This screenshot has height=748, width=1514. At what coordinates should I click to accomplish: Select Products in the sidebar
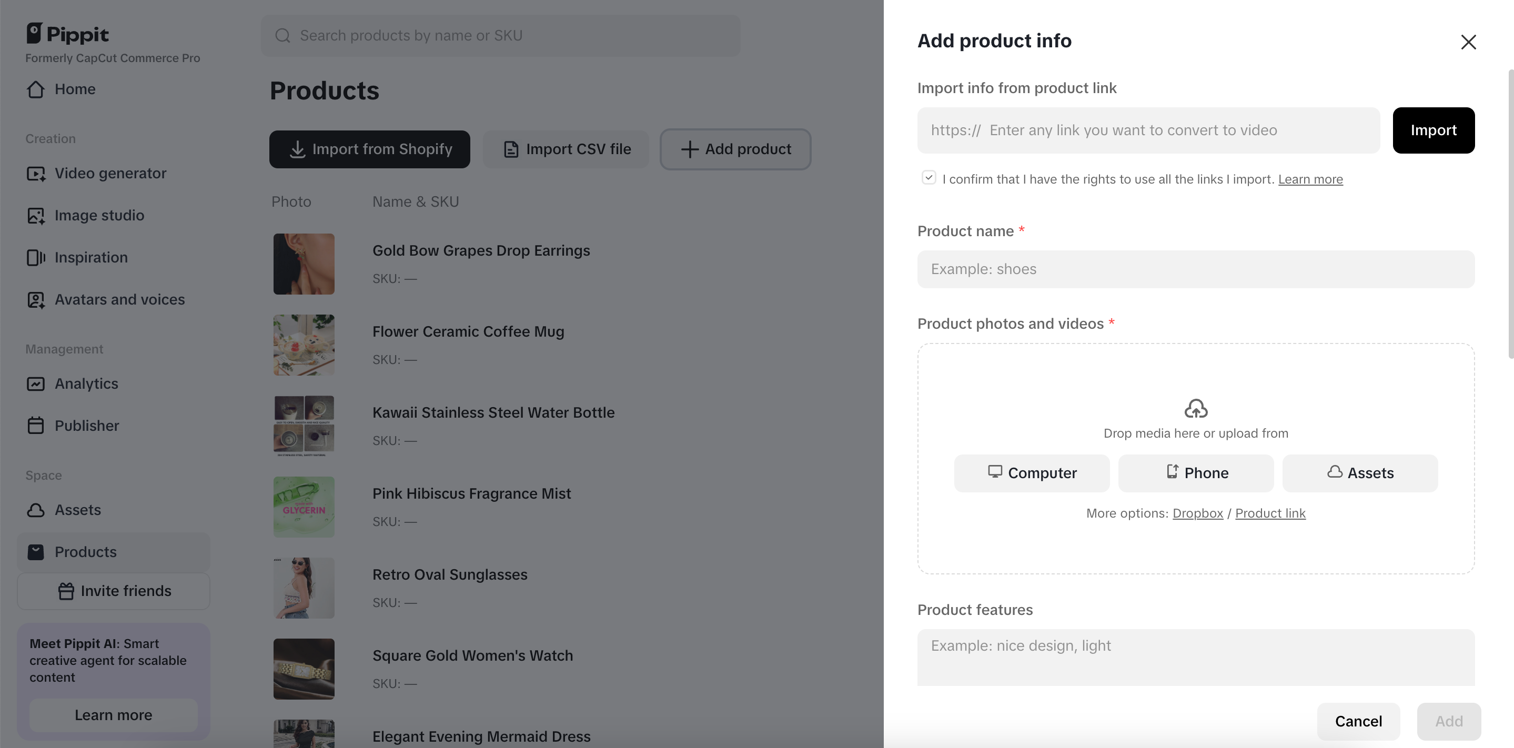(x=86, y=552)
